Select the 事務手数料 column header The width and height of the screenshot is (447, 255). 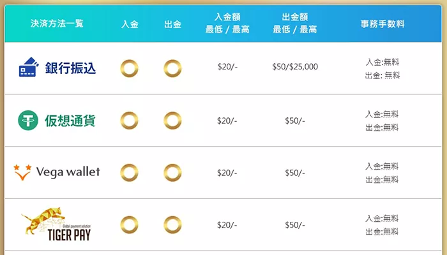(382, 24)
